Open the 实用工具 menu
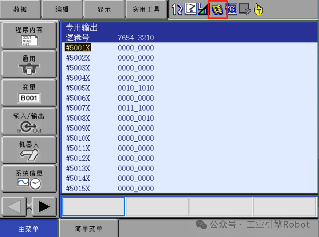 pos(146,9)
